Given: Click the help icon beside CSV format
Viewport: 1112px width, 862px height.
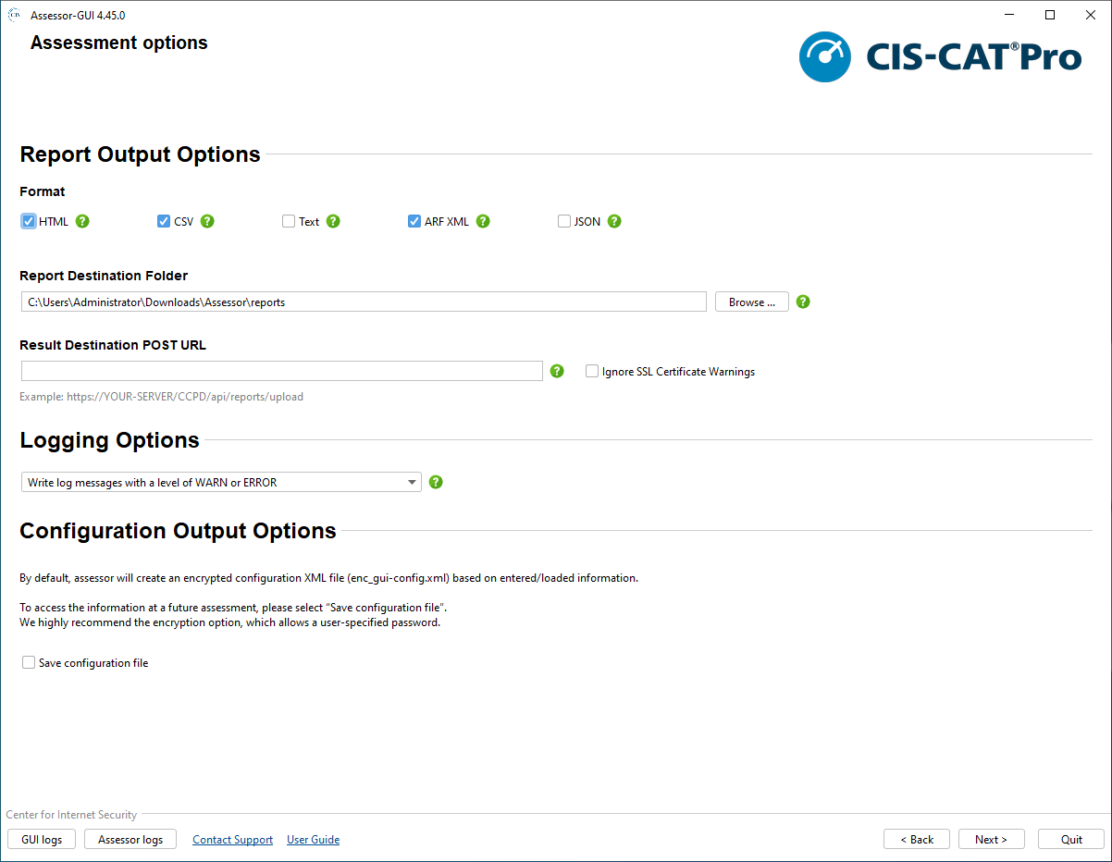Looking at the screenshot, I should point(207,222).
